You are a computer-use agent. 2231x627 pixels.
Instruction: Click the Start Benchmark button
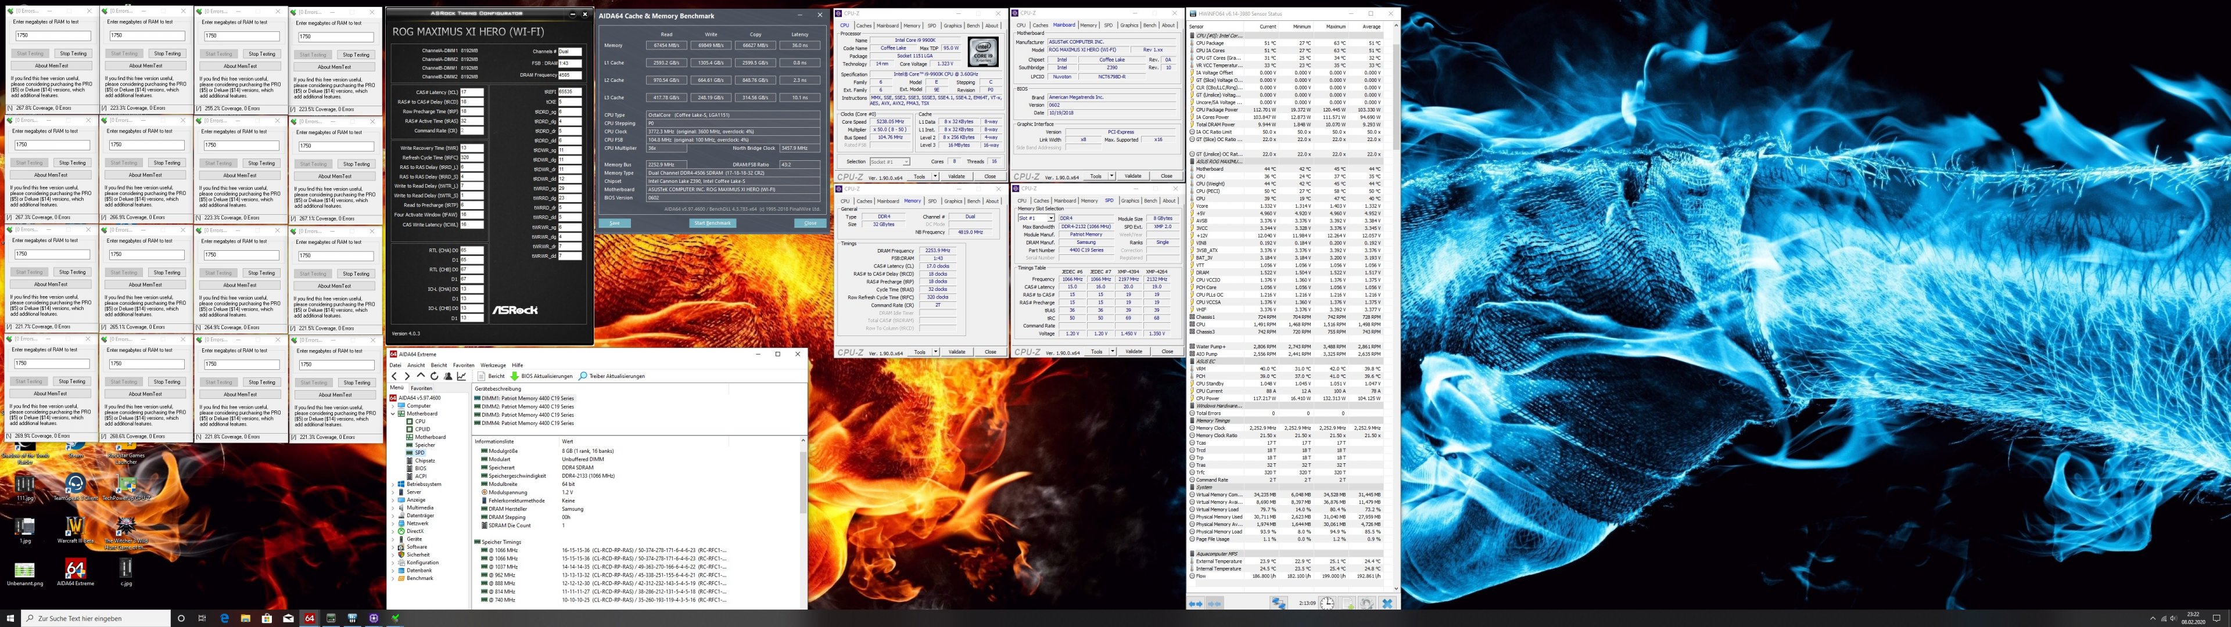712,222
